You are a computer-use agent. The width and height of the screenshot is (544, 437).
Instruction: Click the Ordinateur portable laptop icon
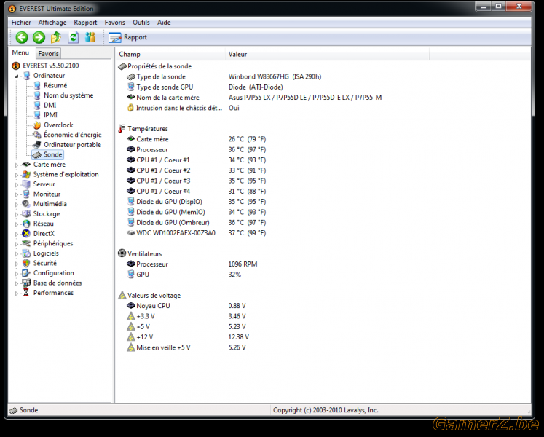[x=37, y=145]
